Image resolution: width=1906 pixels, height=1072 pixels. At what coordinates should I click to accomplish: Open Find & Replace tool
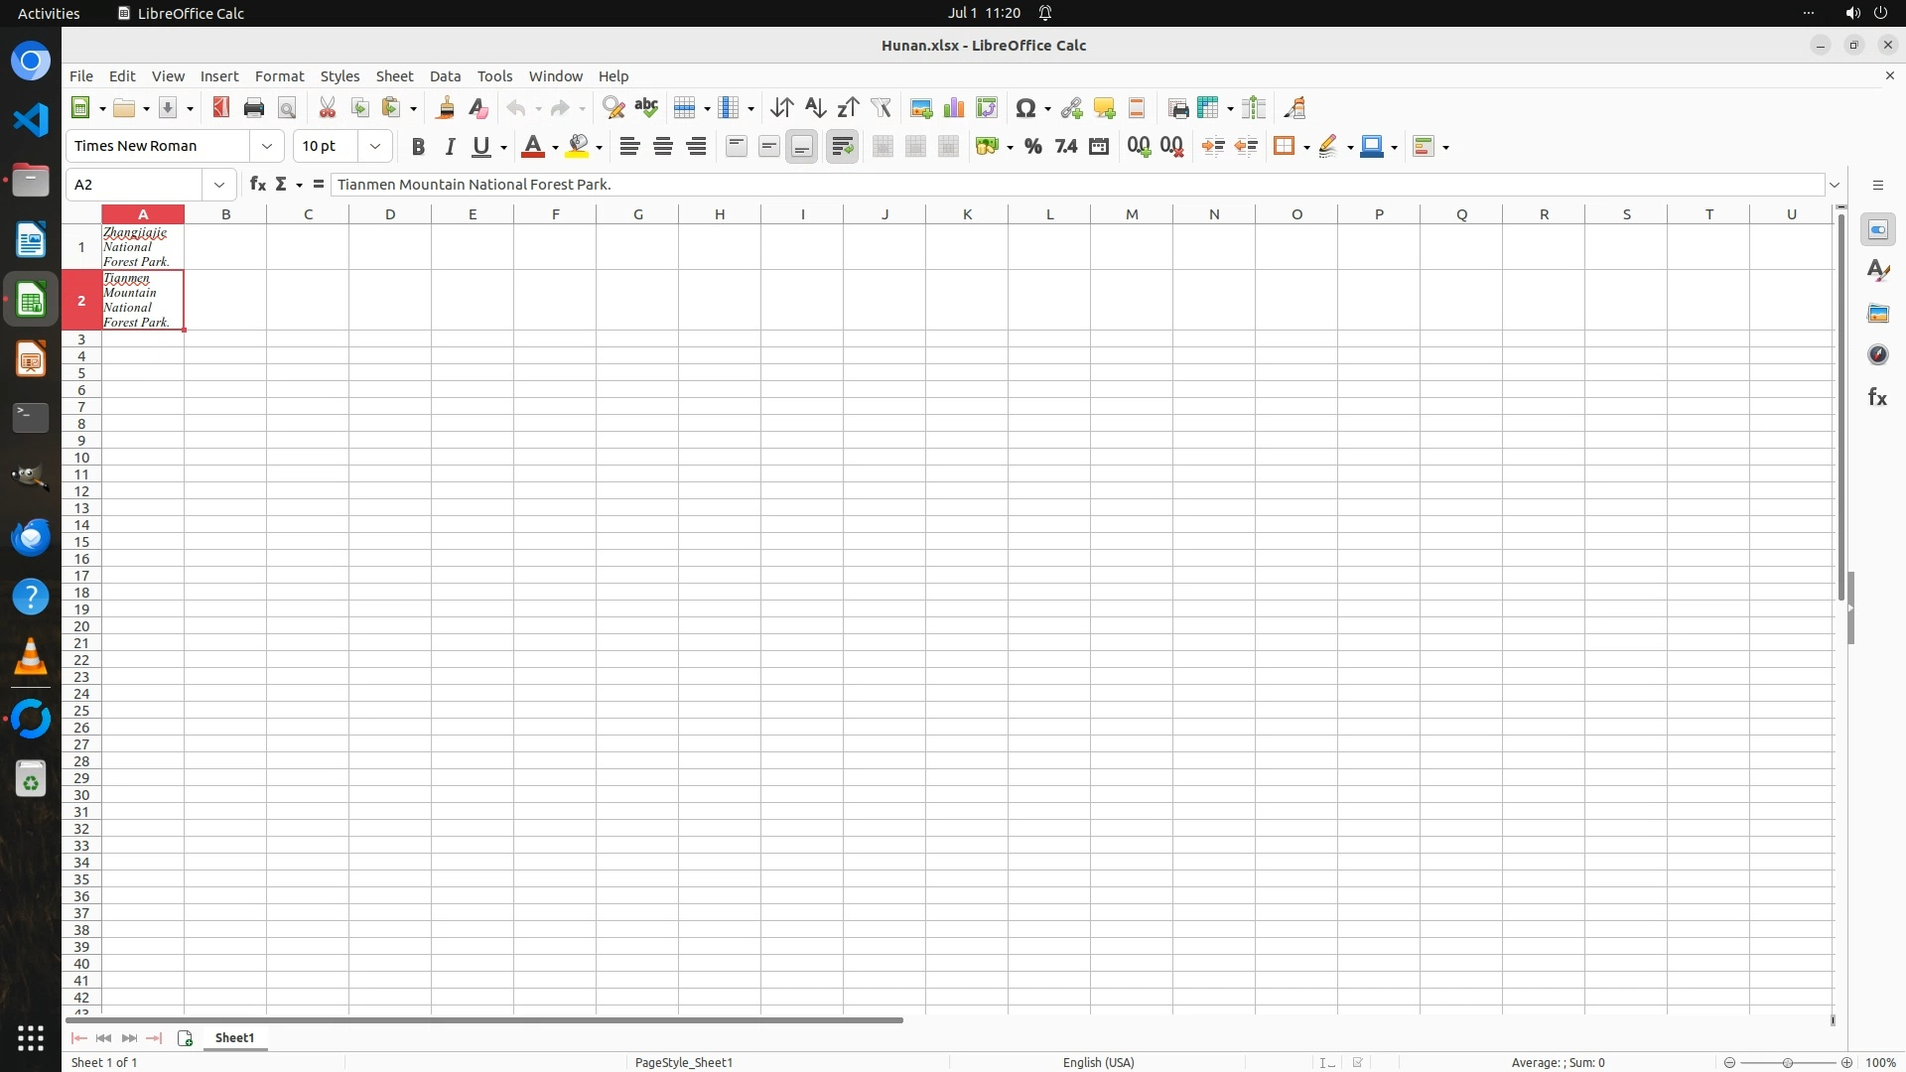click(613, 108)
